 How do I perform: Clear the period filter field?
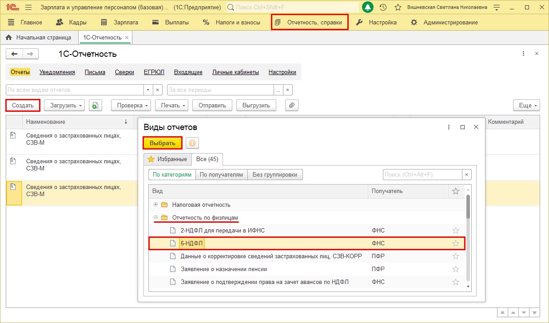288,90
